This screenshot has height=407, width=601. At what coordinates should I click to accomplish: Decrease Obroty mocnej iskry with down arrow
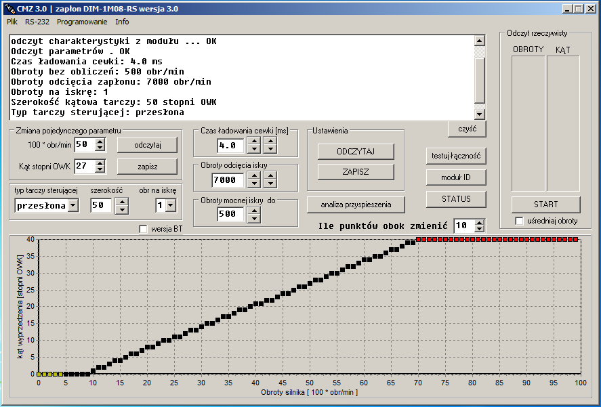(x=254, y=218)
